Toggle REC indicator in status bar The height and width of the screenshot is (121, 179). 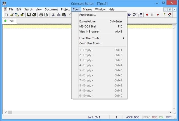155,117
